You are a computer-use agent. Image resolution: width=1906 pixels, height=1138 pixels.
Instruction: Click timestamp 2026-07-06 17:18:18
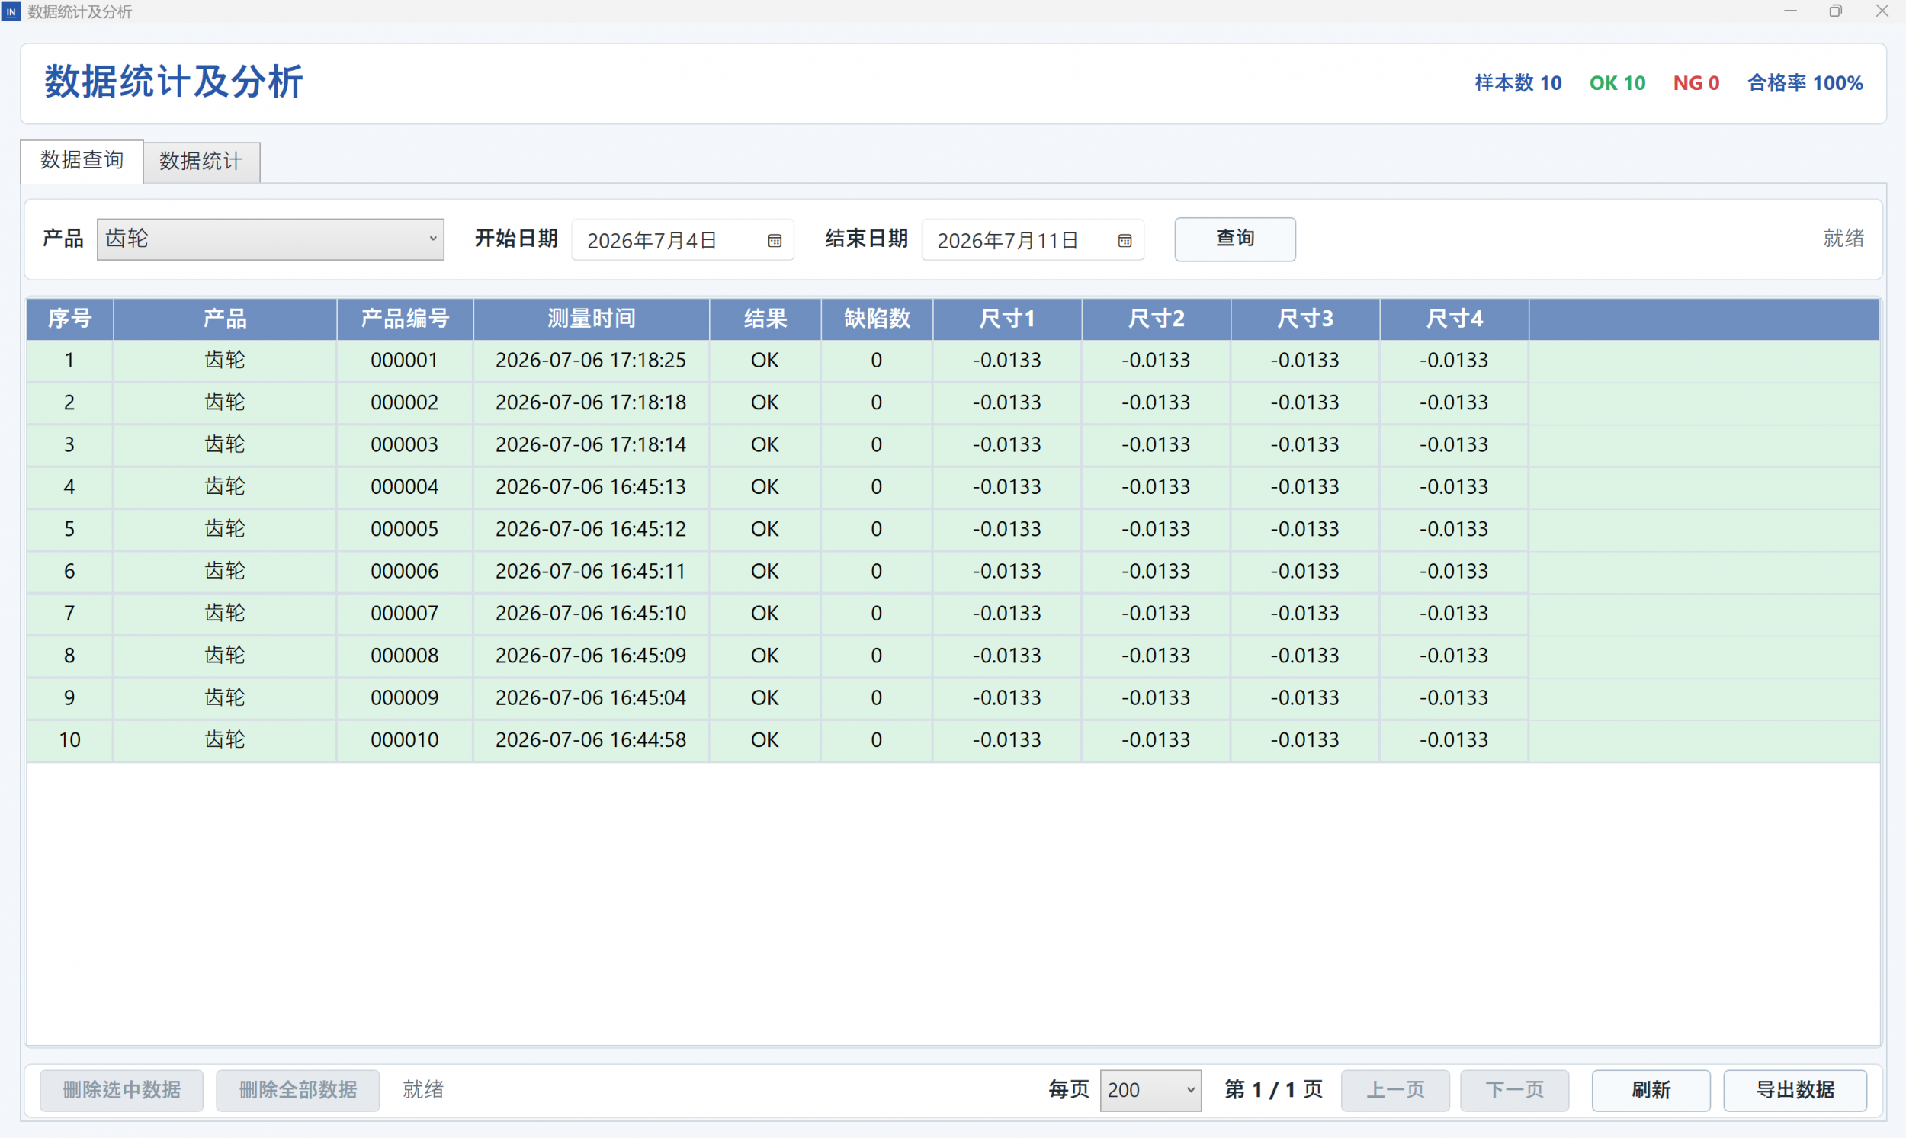point(591,402)
